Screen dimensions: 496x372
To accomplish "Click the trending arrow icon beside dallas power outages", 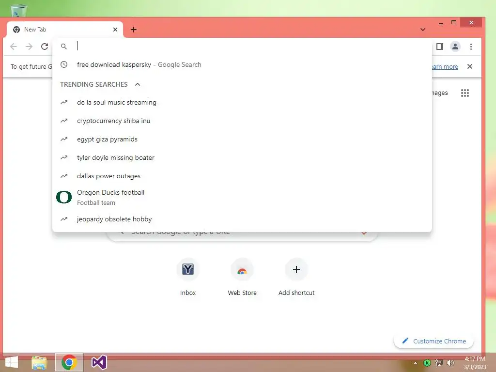I will (x=64, y=176).
